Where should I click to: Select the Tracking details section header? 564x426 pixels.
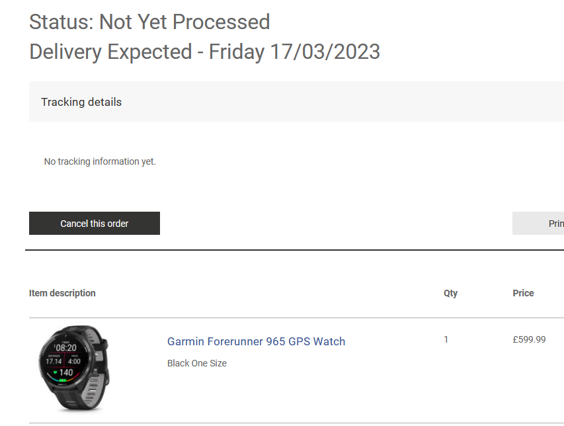pos(81,102)
